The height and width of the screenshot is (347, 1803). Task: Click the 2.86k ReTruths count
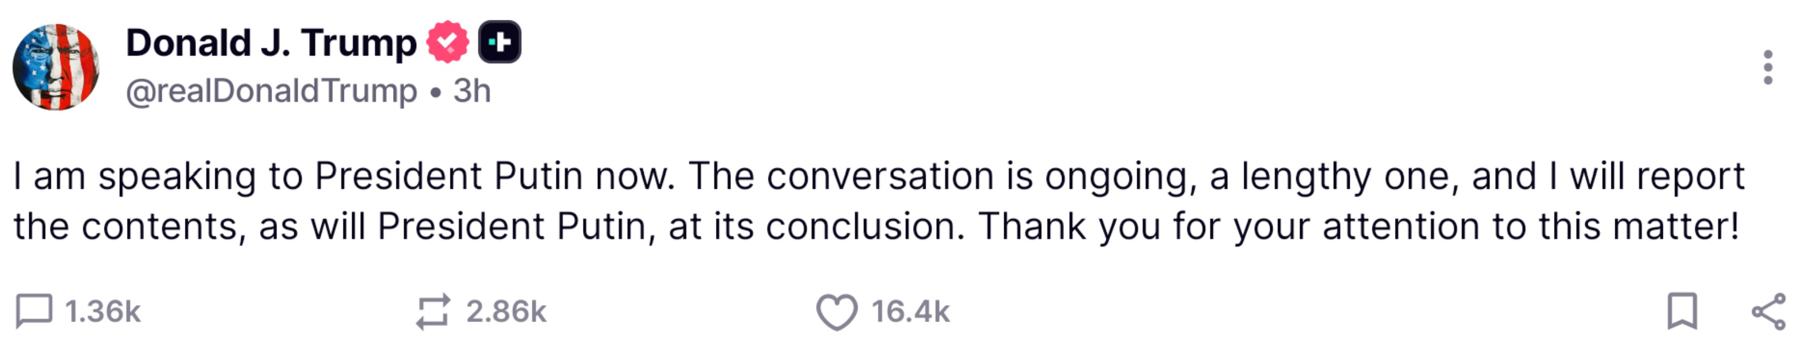506,311
